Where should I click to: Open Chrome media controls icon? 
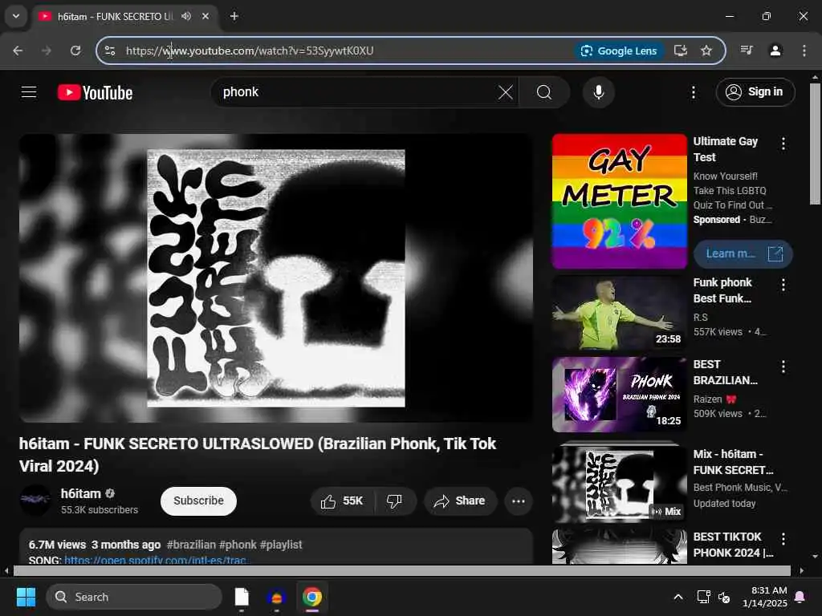[747, 51]
